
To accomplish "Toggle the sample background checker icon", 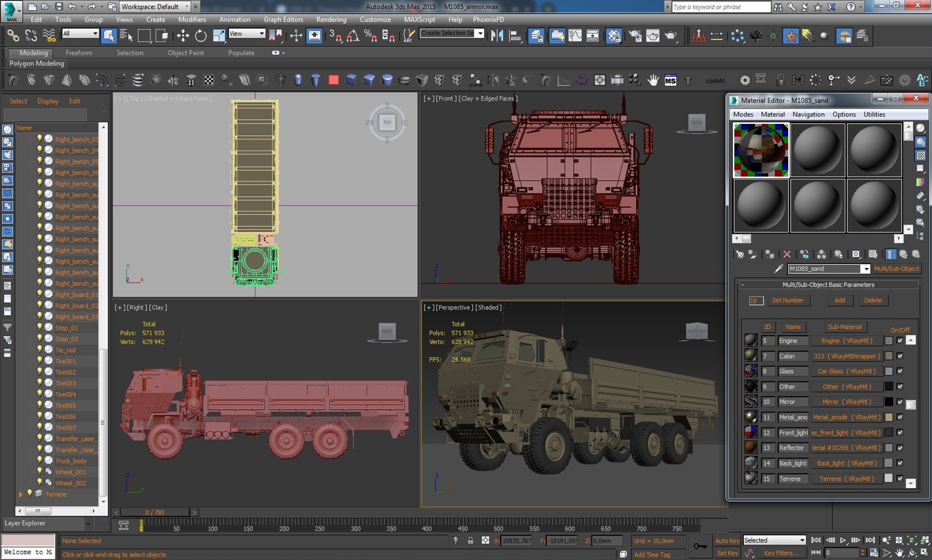I will pos(921,156).
